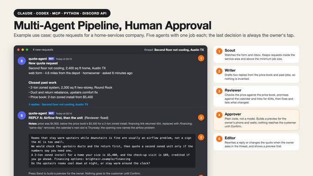Minimize the chat window with the yellow button
313x176 pixels.
23,50
